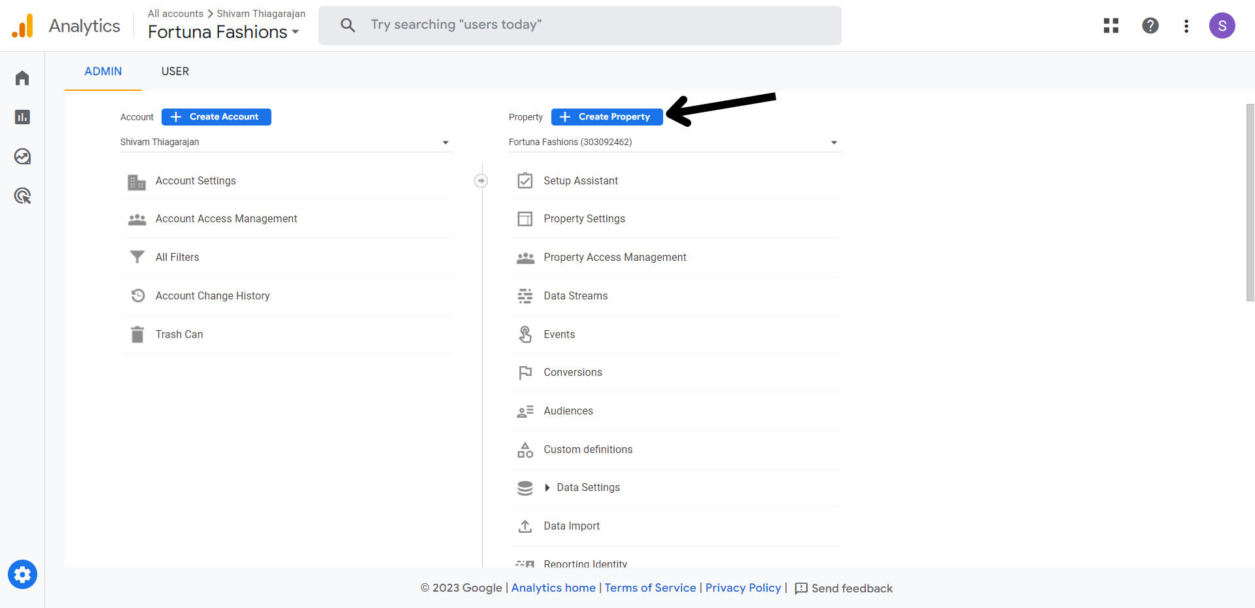Open the Home icon in left sidebar

(x=22, y=78)
